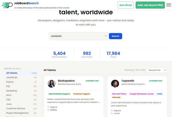Filter by Project Management skill

pyautogui.click(x=21, y=113)
